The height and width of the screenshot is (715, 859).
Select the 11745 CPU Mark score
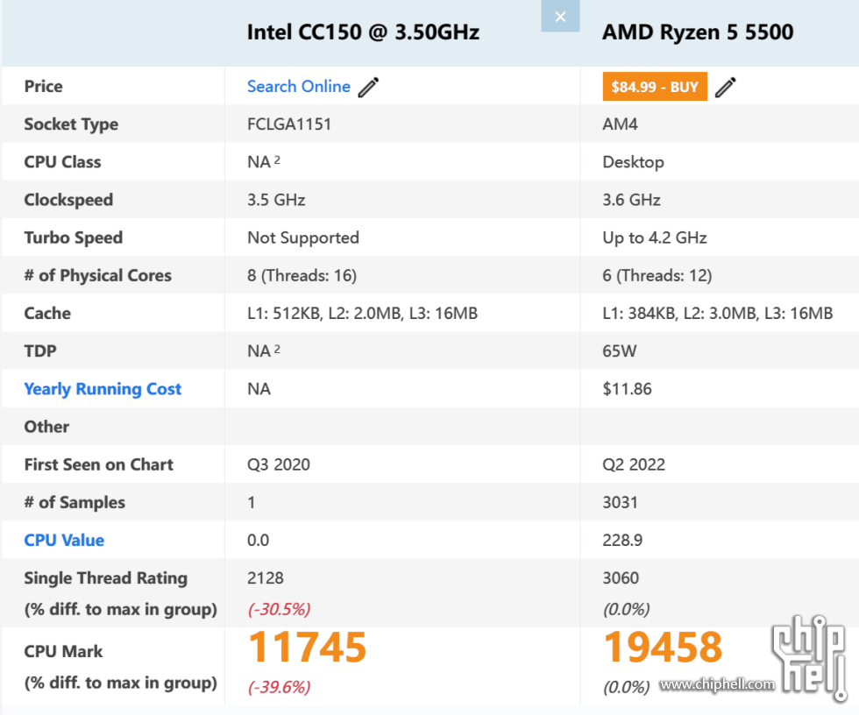(x=307, y=648)
